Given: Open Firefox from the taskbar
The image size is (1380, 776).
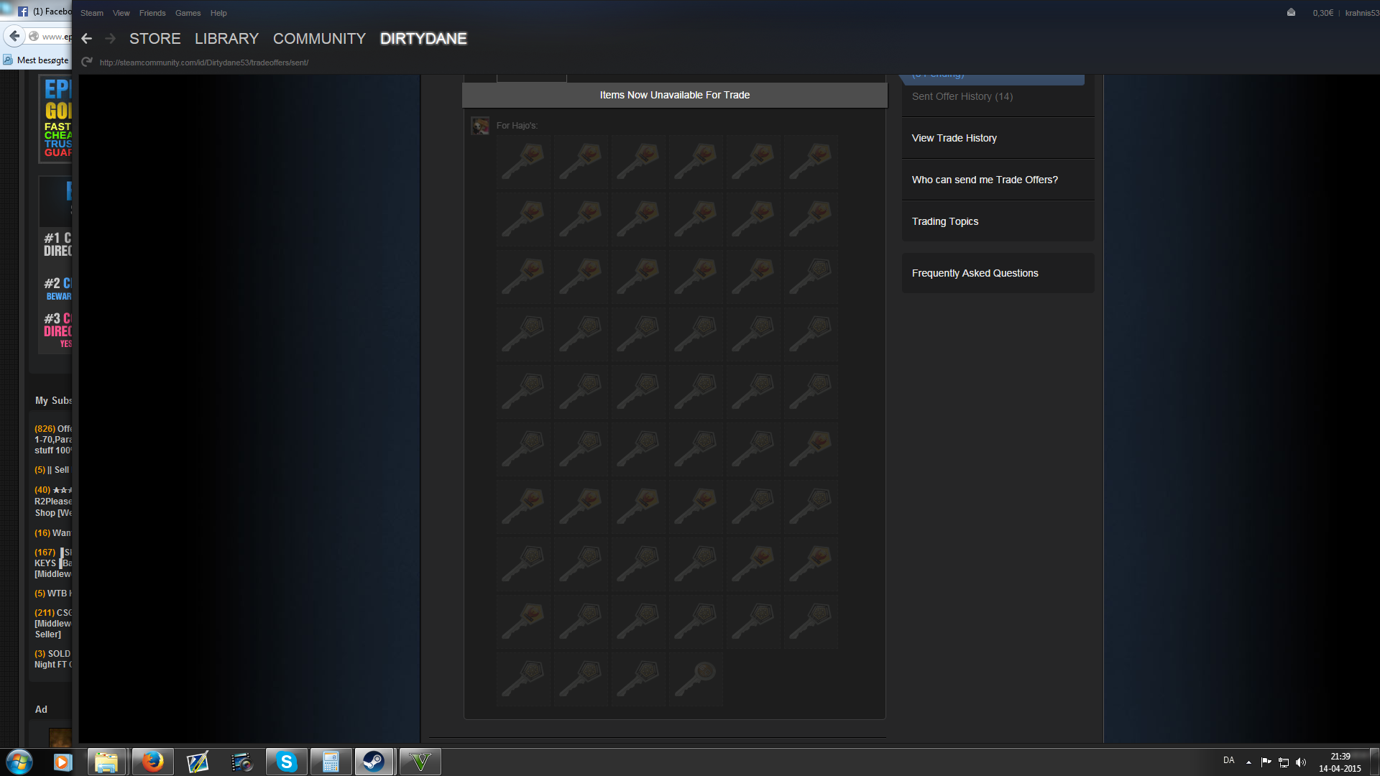Looking at the screenshot, I should [152, 762].
